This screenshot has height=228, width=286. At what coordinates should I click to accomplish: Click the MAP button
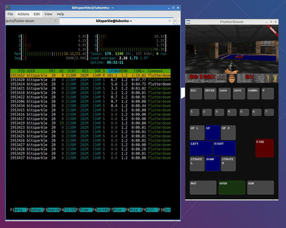click(x=203, y=187)
